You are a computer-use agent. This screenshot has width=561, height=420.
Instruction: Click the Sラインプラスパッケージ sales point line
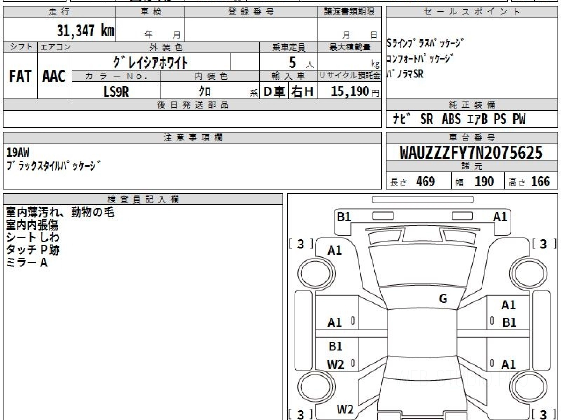coord(425,43)
